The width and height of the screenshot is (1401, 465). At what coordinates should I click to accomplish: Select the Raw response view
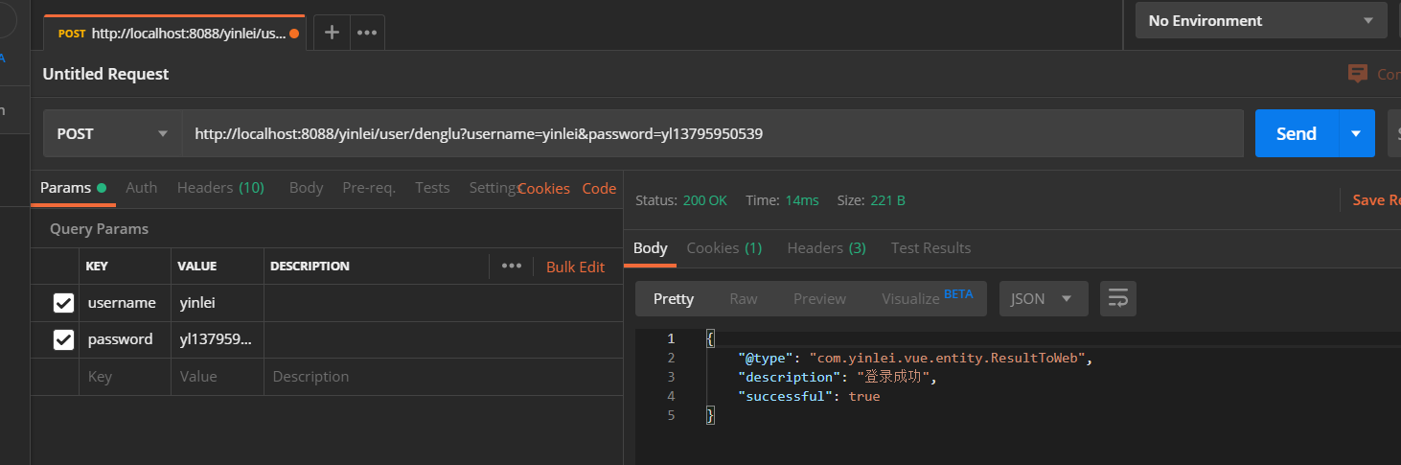(x=743, y=298)
